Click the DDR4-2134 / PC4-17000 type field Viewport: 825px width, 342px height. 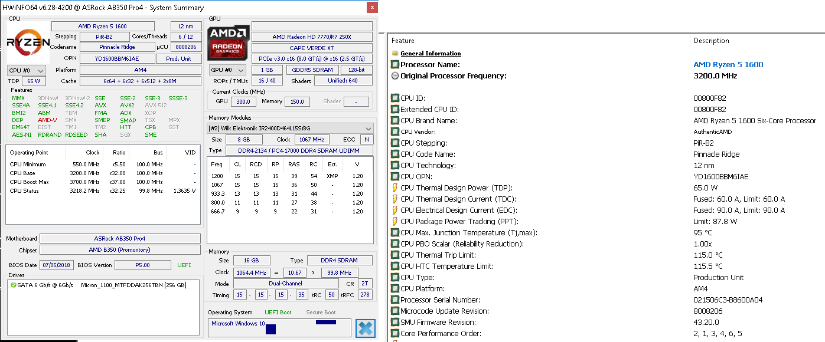coord(299,150)
